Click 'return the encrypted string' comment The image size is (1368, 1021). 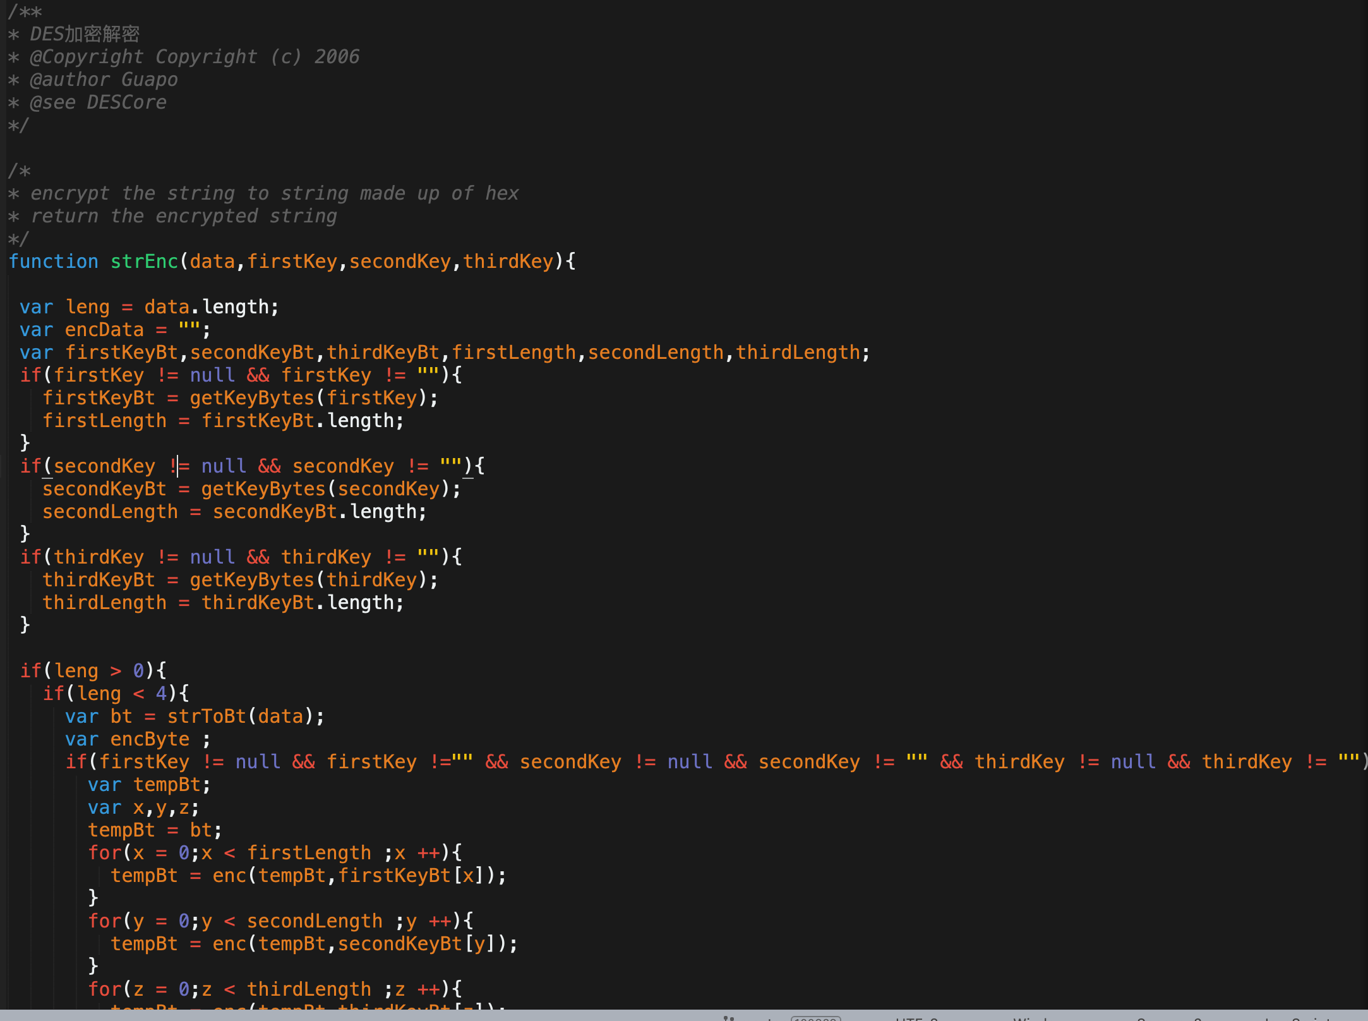pyautogui.click(x=183, y=216)
